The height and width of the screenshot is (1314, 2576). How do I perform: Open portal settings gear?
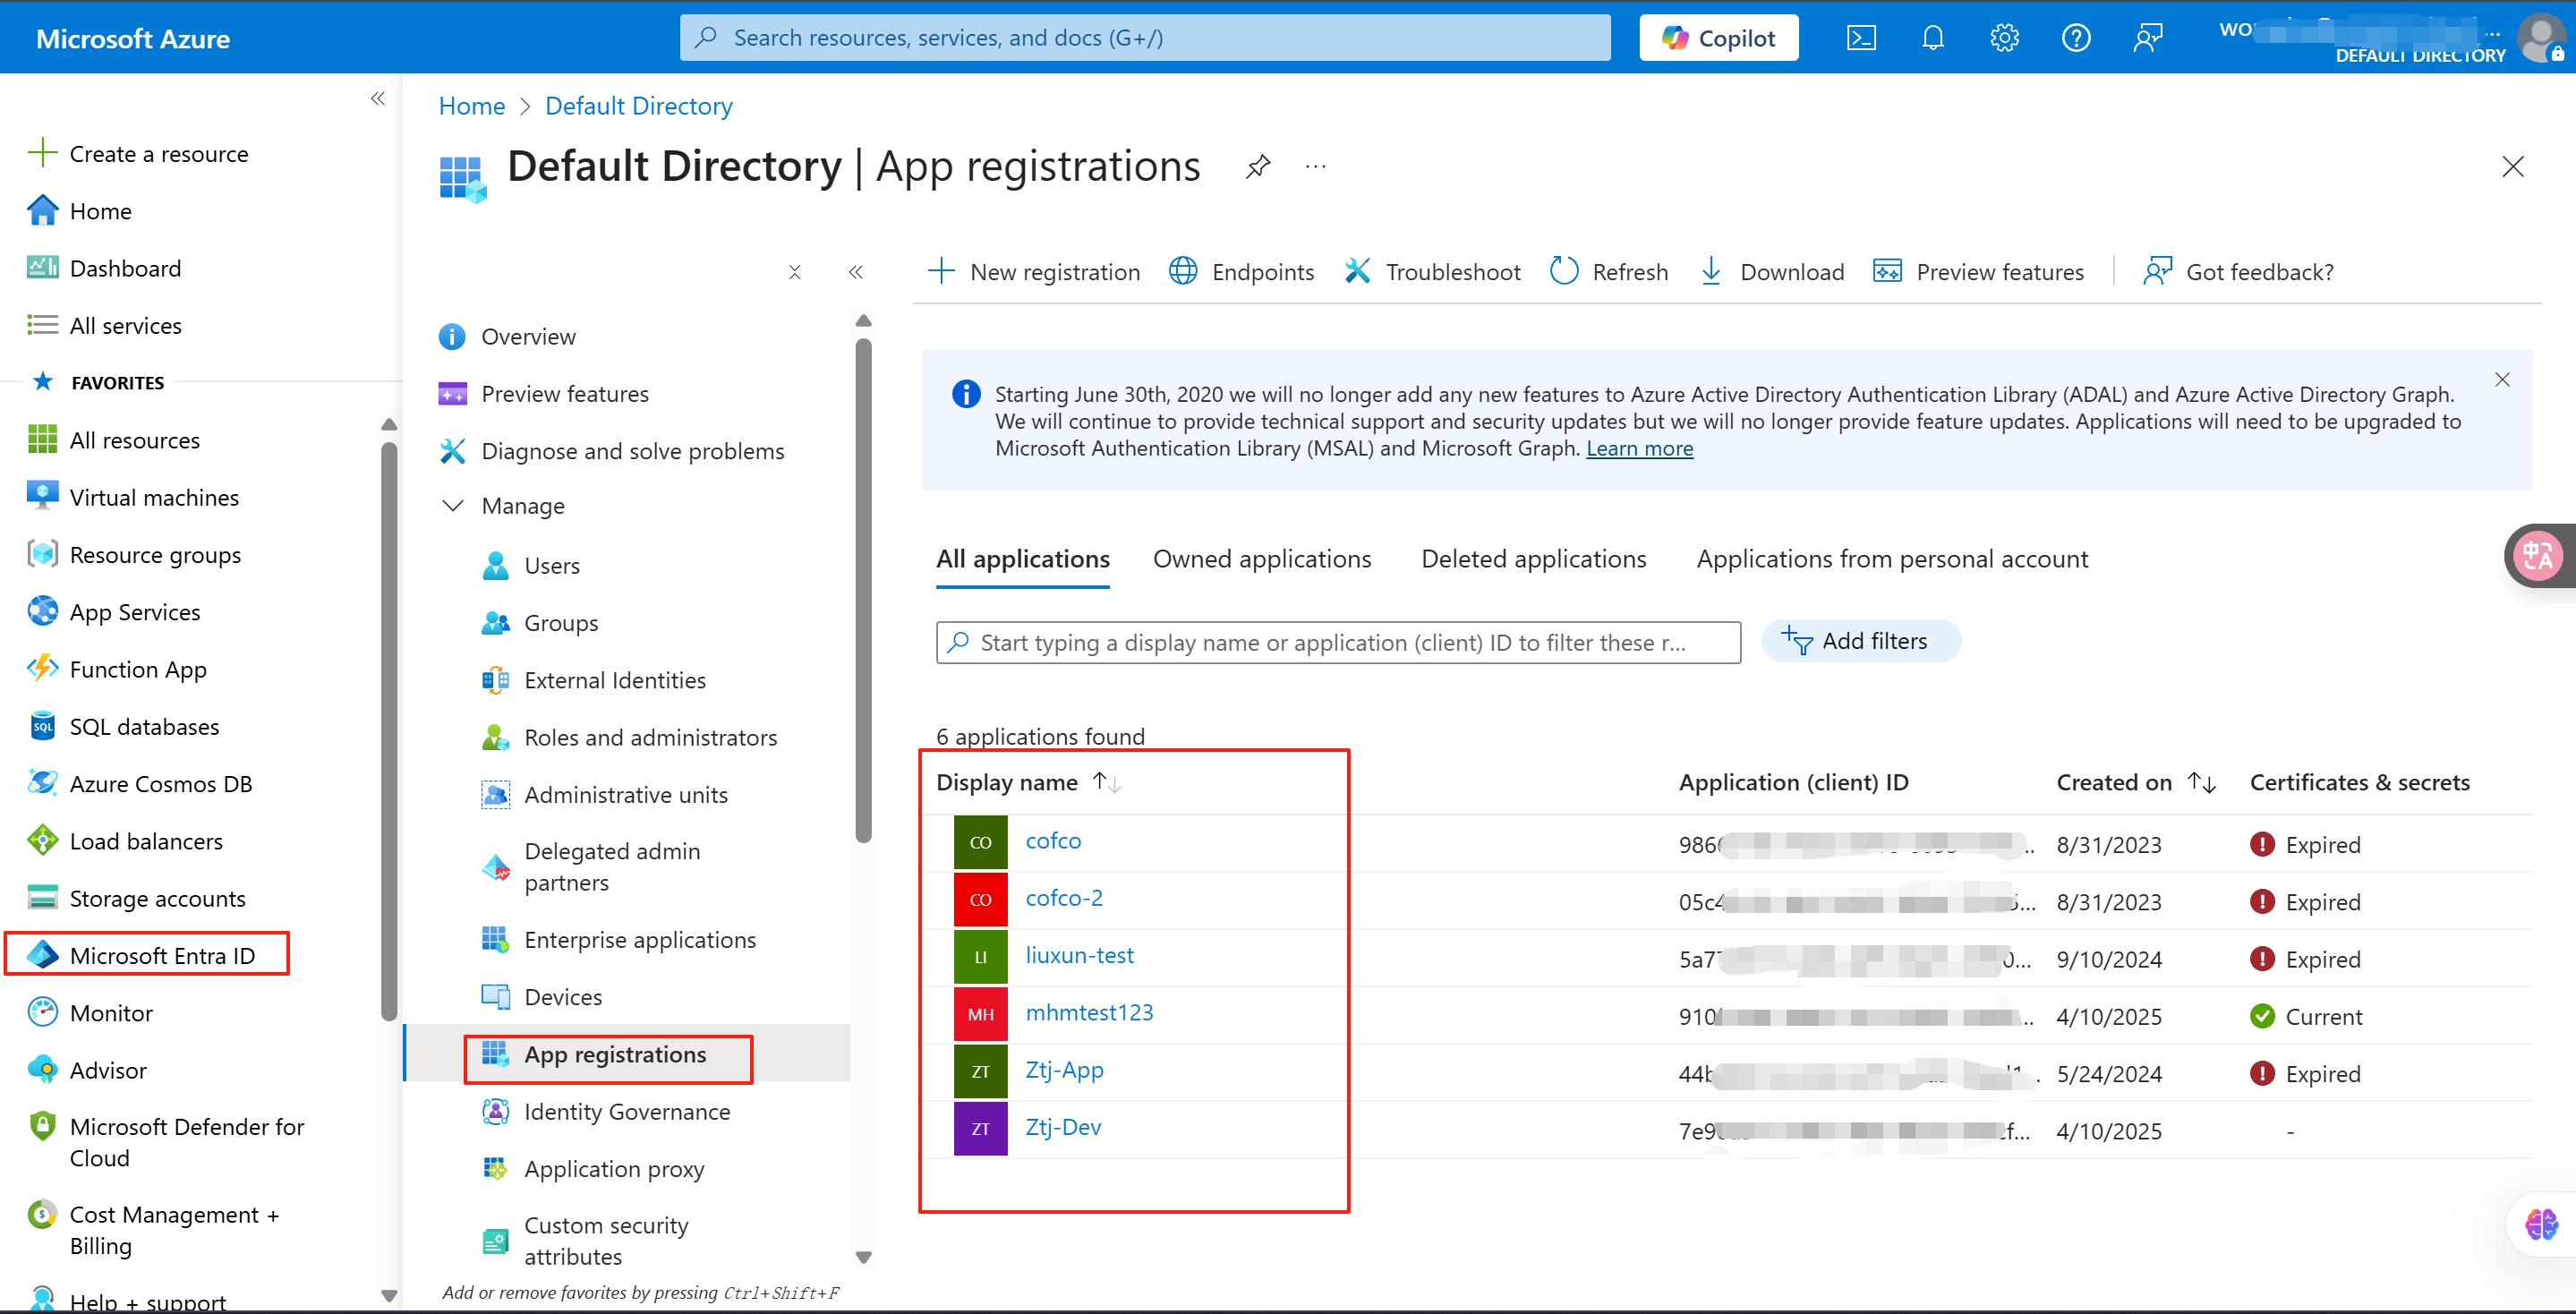[2004, 38]
